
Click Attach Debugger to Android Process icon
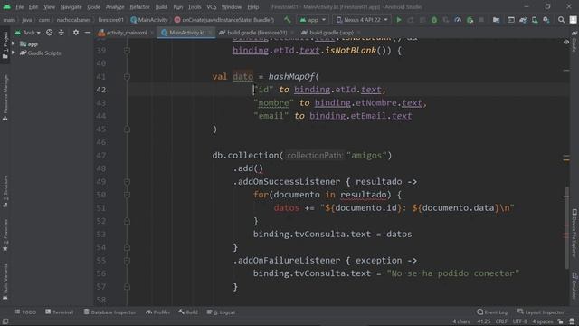tap(470, 20)
